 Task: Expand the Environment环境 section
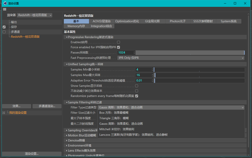point(67,145)
